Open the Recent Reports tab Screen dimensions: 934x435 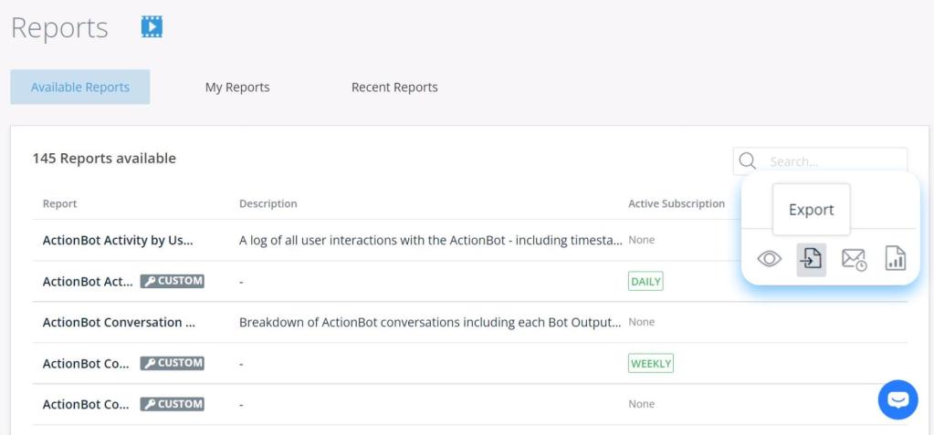[394, 88]
